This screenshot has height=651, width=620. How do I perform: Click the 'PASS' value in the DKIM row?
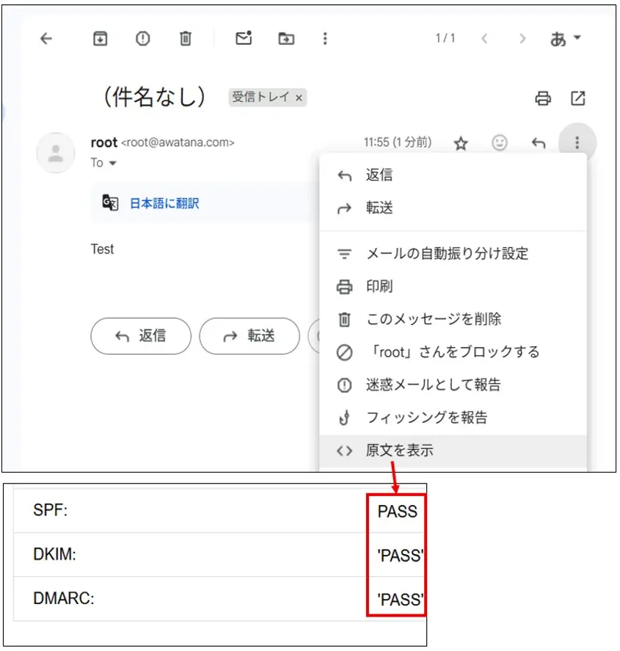(x=400, y=556)
